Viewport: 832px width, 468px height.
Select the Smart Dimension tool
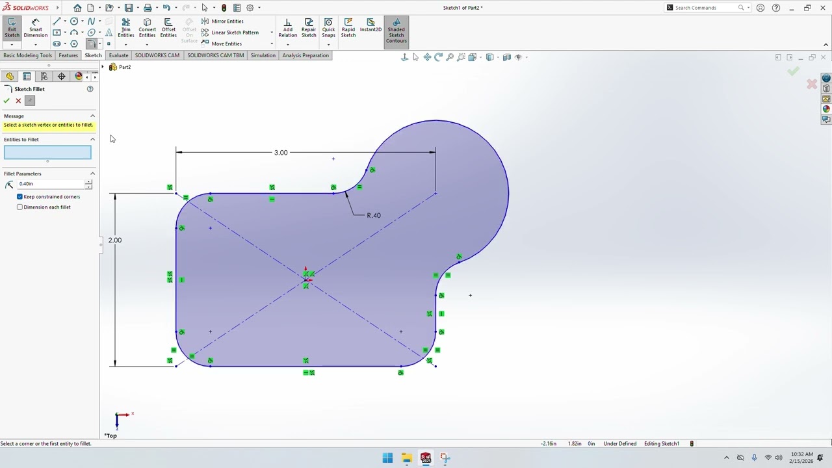[x=35, y=28]
